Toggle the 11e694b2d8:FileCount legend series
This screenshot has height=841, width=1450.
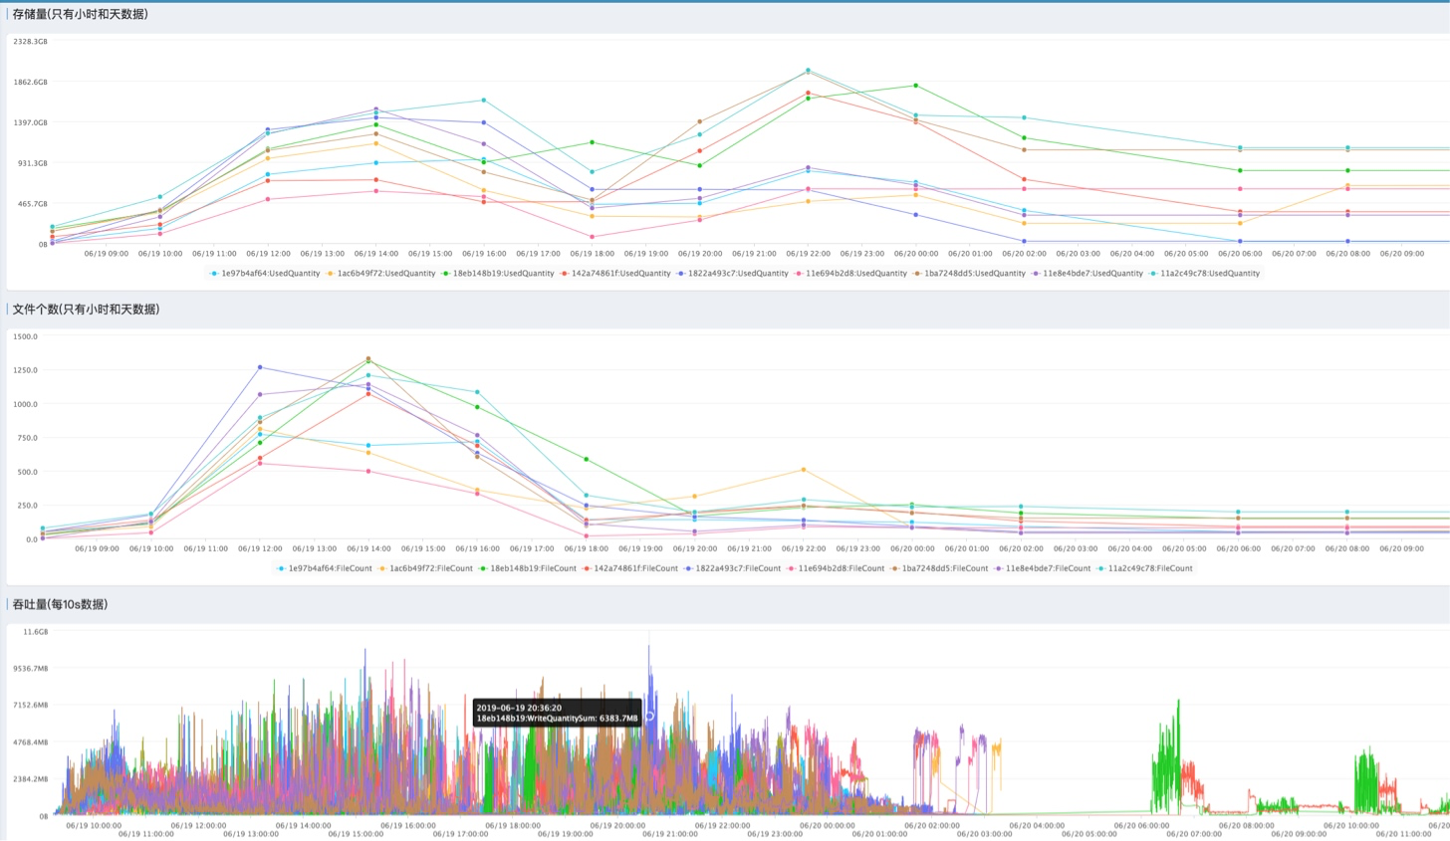tap(836, 568)
